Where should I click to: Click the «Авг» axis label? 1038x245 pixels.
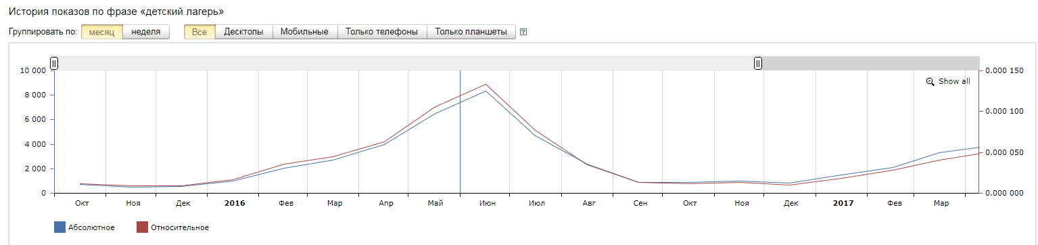click(589, 203)
